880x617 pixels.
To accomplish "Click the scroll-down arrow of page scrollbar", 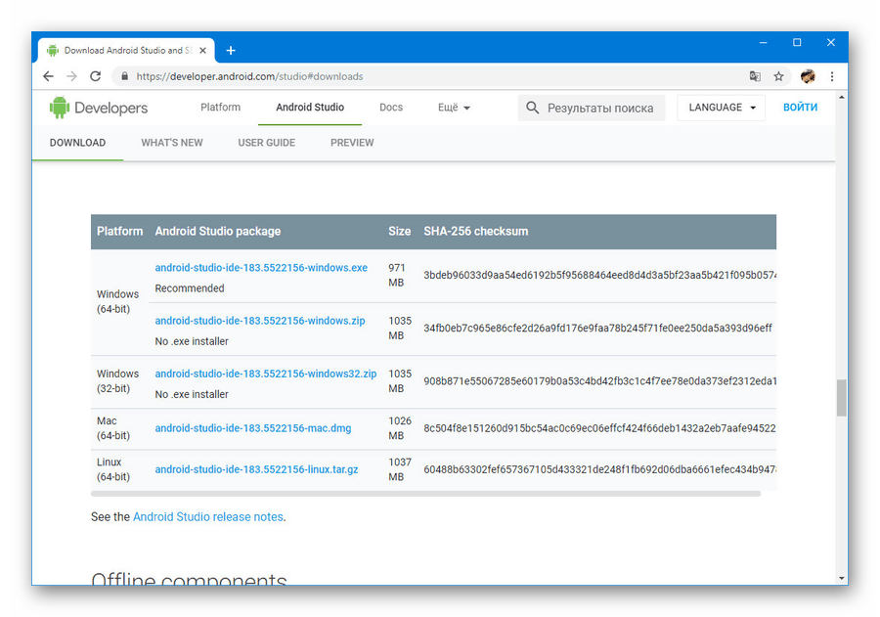I will point(841,578).
